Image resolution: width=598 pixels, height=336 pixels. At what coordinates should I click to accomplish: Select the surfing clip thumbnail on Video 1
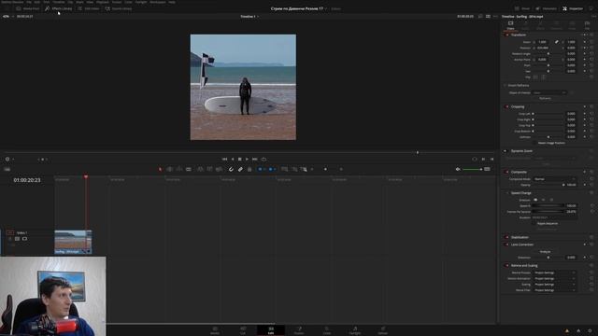click(73, 241)
